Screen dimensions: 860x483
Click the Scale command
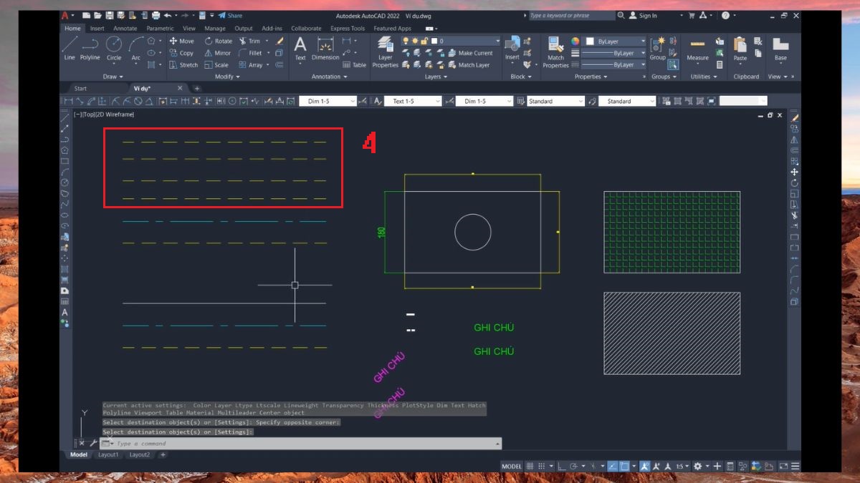click(216, 64)
